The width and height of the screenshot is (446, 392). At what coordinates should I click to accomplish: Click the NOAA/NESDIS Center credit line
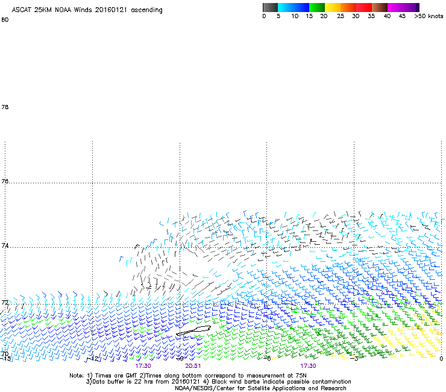[x=260, y=388]
